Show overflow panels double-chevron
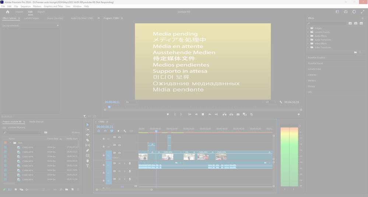 tap(99, 18)
